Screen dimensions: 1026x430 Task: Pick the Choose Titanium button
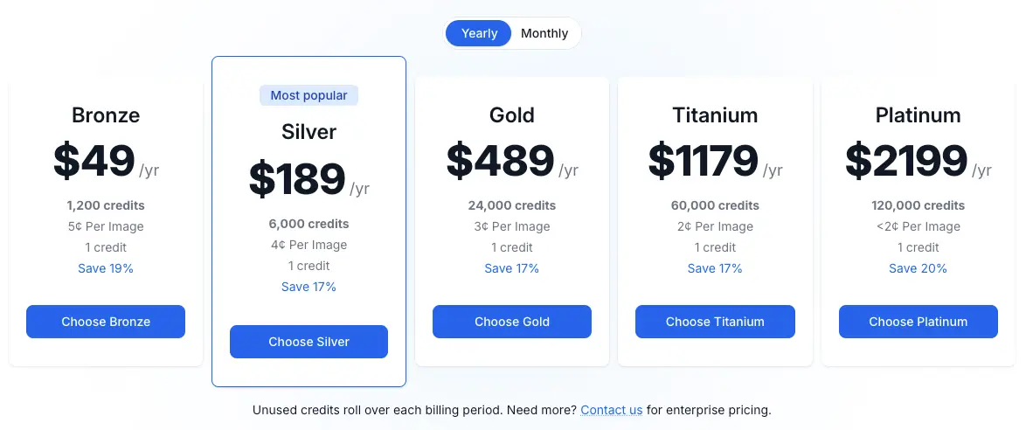click(x=715, y=322)
